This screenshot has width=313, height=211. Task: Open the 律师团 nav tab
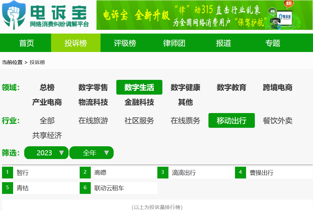point(174,43)
